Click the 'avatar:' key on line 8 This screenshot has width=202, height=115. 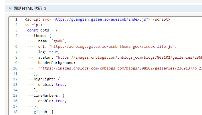point(45,57)
